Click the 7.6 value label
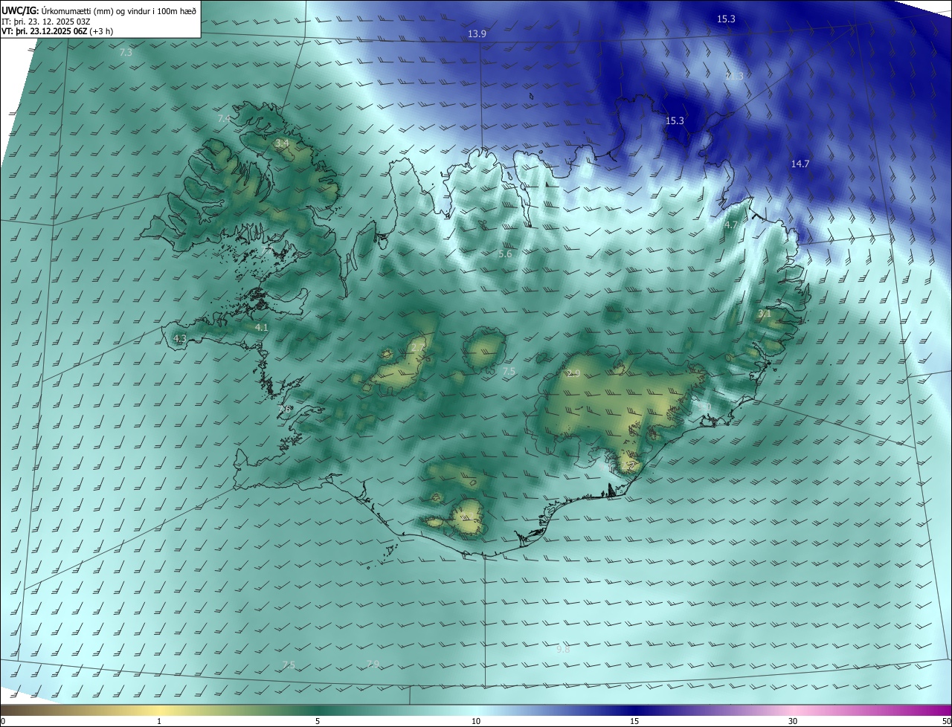This screenshot has width=952, height=727. coord(284,409)
